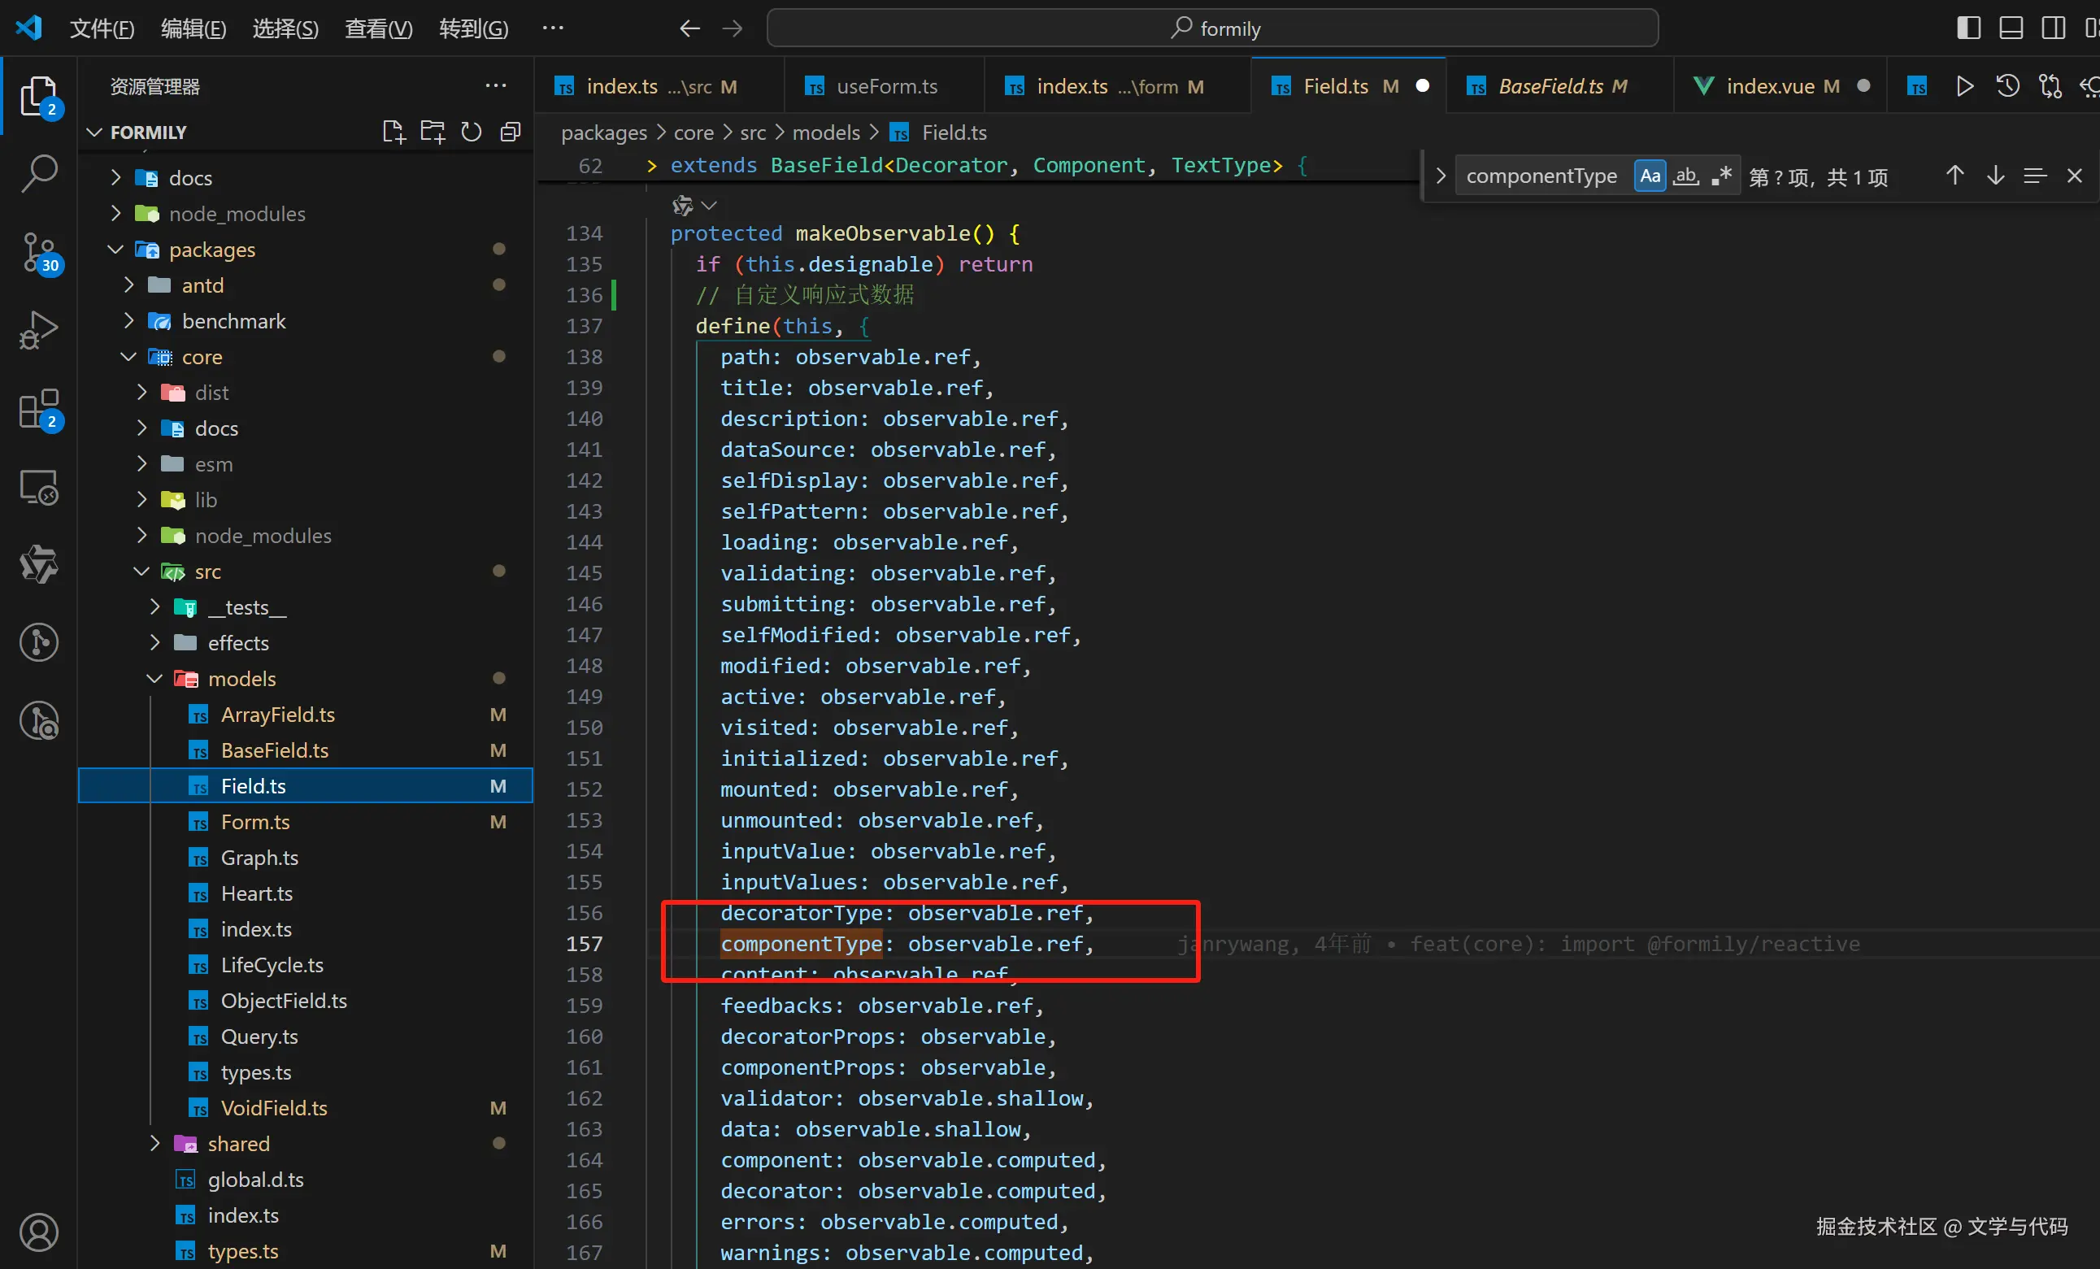Collapse all folders in the explorer

coord(511,132)
